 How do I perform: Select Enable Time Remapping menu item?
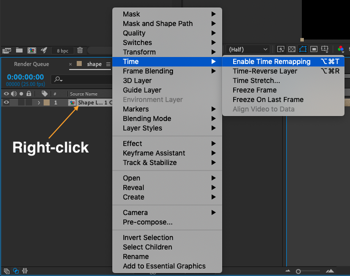271,61
